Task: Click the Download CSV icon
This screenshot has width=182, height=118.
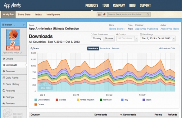Action: pos(160,48)
